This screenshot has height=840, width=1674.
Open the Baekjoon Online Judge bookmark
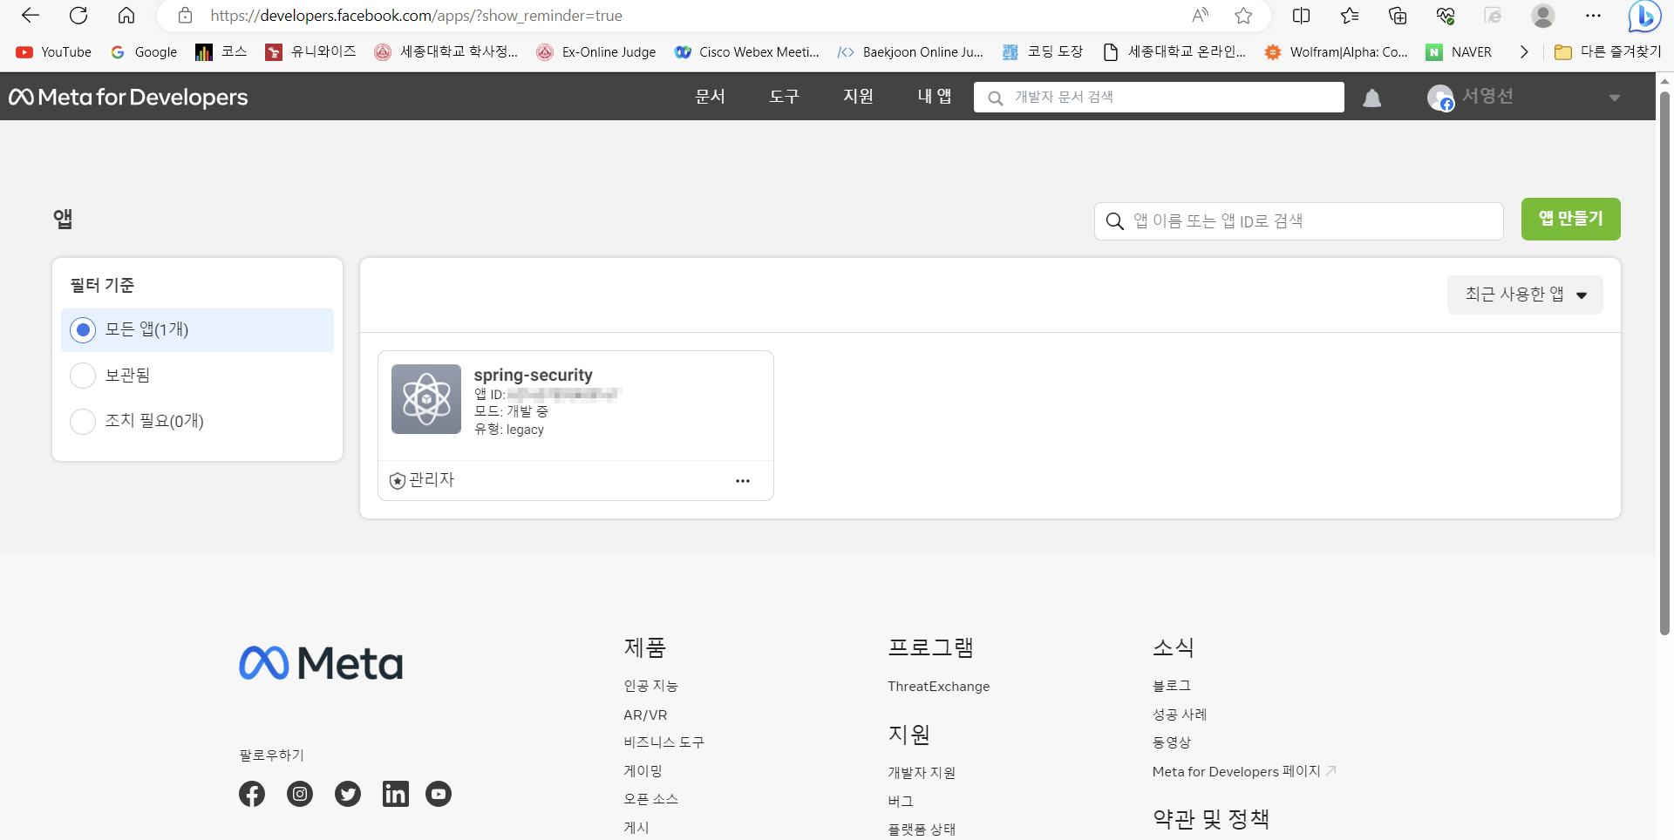[x=910, y=52]
